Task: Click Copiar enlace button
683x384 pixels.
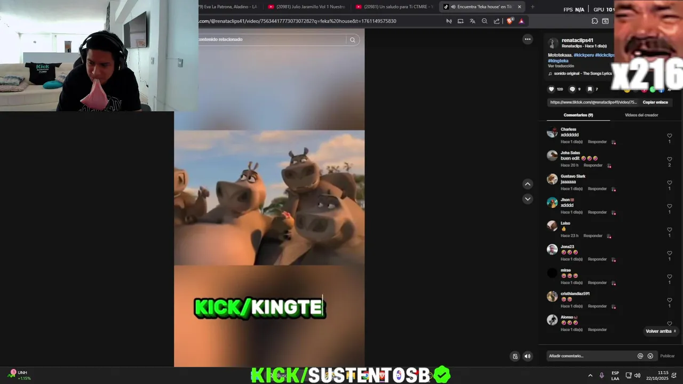Action: coord(655,102)
